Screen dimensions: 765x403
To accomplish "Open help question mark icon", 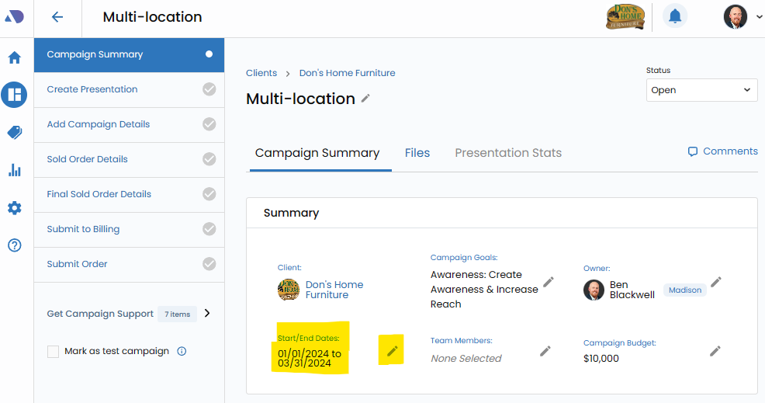I will (x=14, y=245).
